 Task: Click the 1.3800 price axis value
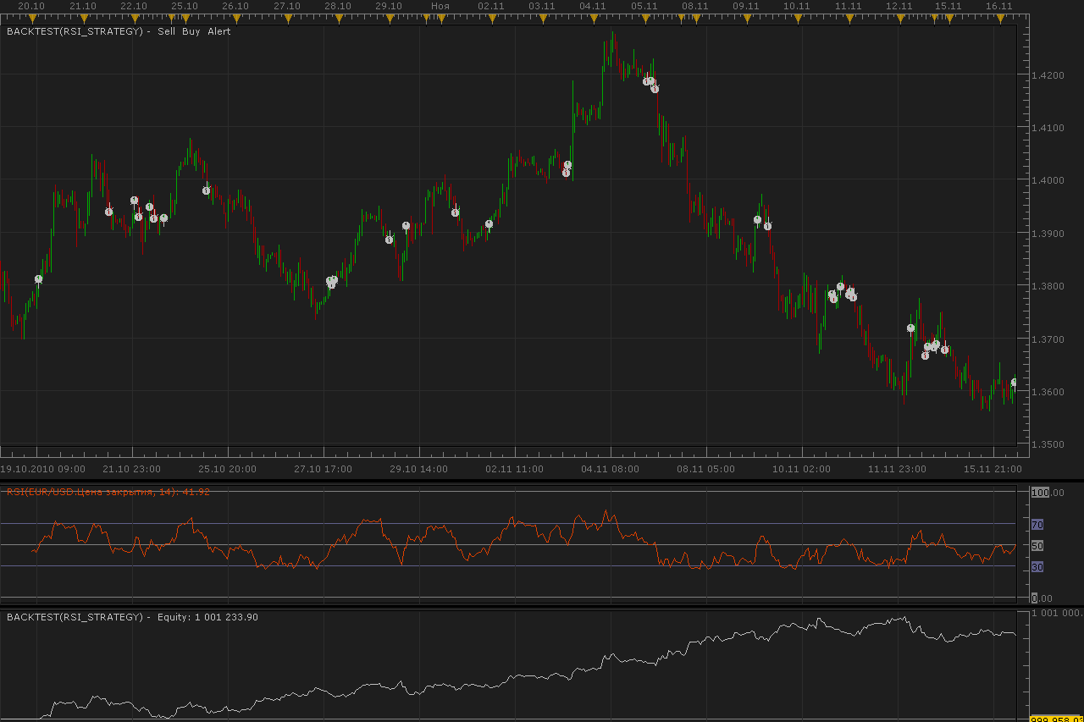1048,286
